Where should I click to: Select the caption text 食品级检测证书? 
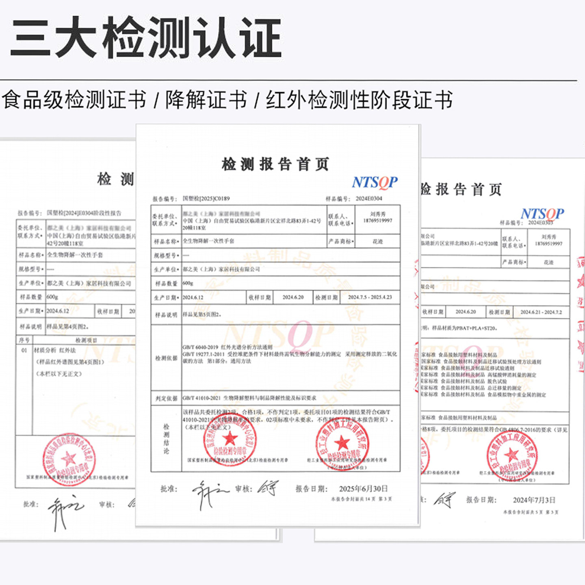(x=74, y=100)
